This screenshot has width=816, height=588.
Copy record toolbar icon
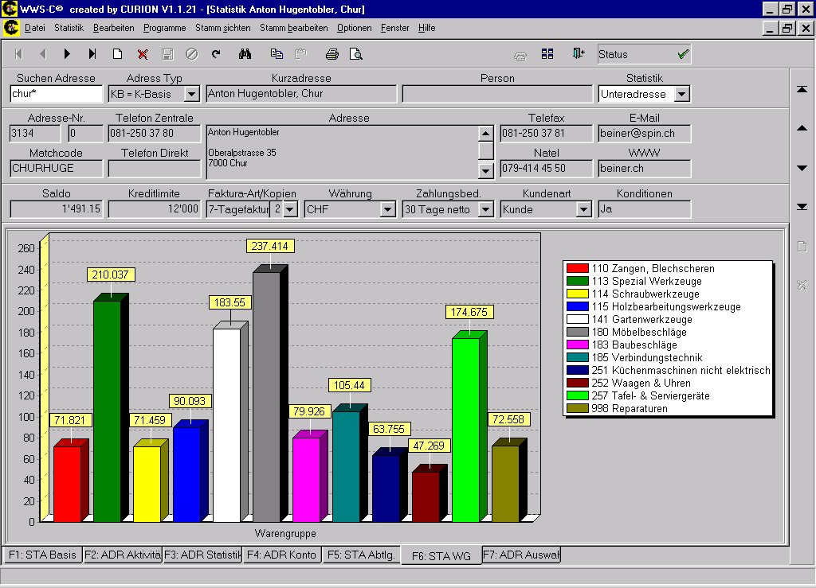pyautogui.click(x=277, y=54)
